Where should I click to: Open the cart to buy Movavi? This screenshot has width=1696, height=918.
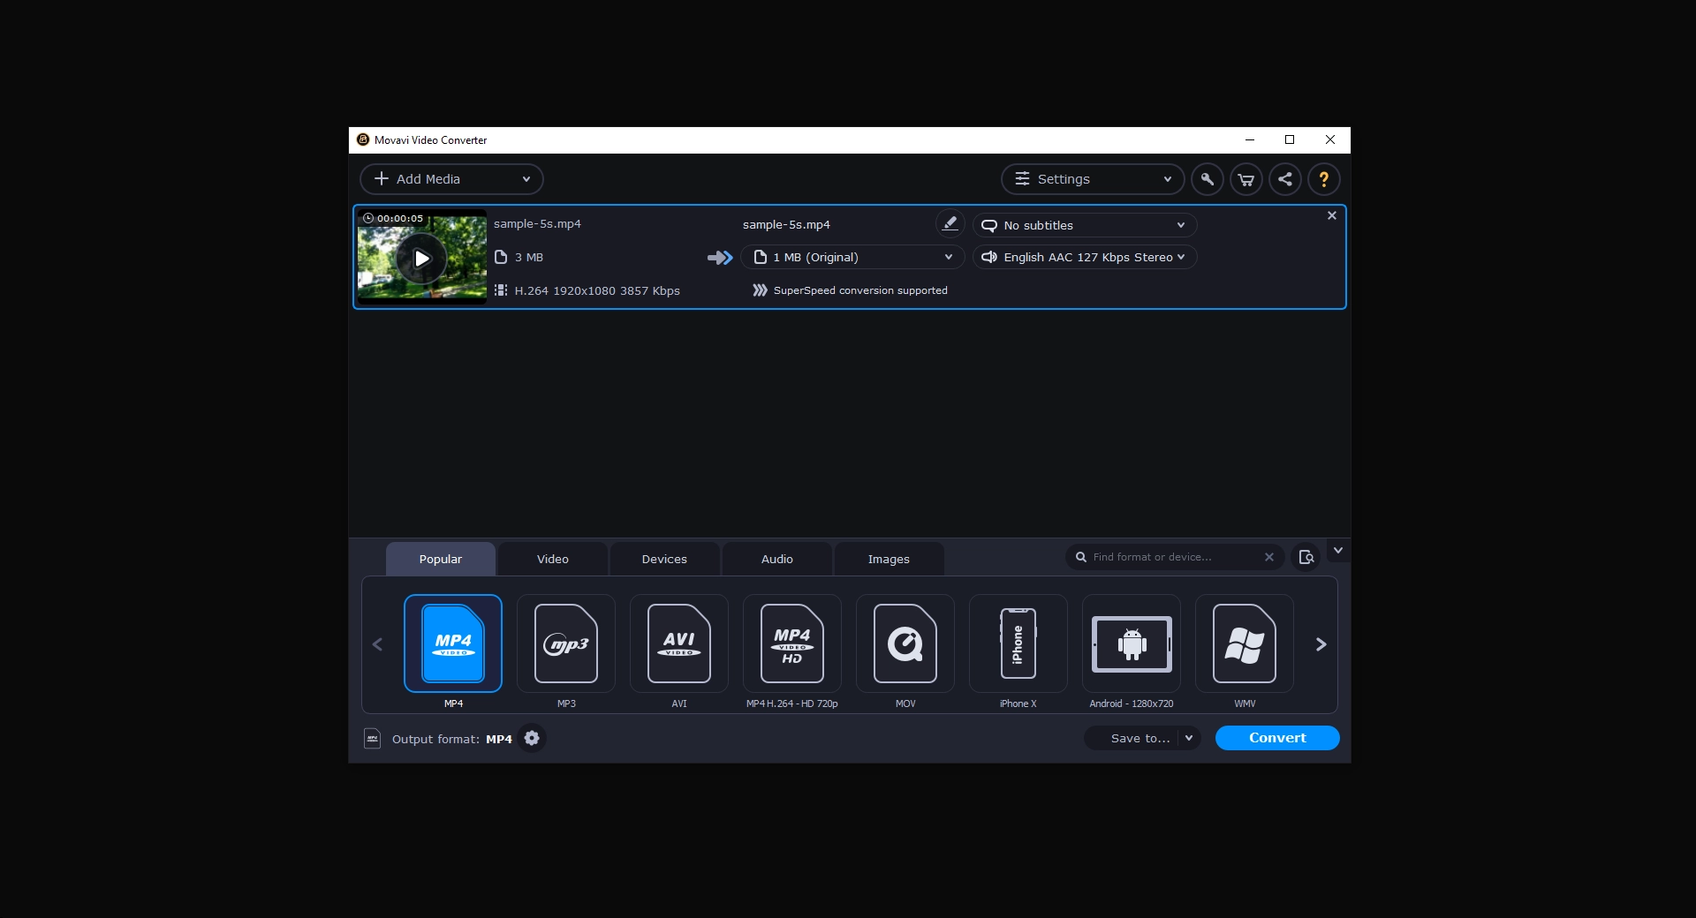pos(1245,179)
